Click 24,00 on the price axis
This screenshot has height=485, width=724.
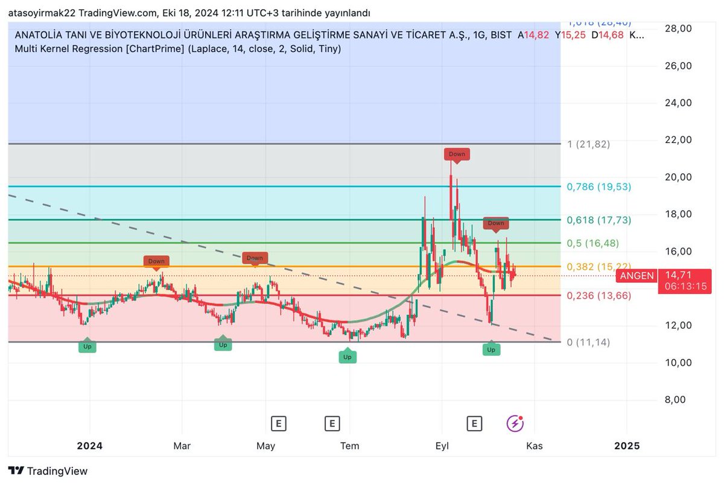coord(678,103)
